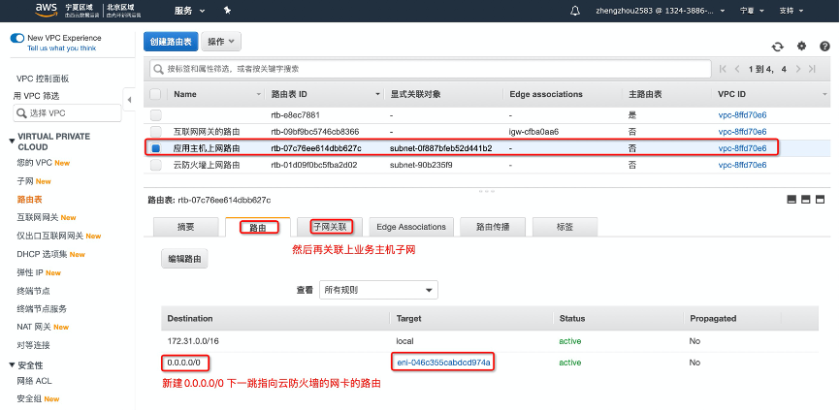The image size is (840, 411).
Task: Open the Edge Associations tab
Action: pyautogui.click(x=410, y=227)
